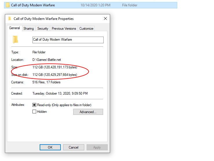Switch to the General tab
The image size is (214, 161).
[x=14, y=28]
